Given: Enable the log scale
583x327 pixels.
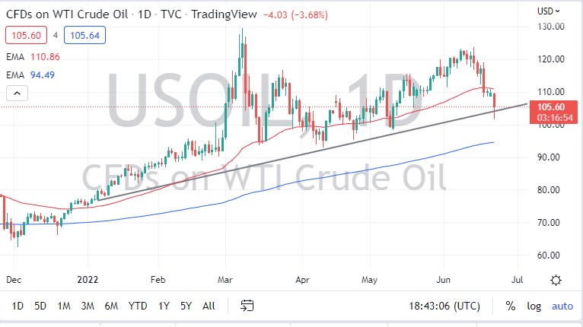Looking at the screenshot, I should (534, 306).
